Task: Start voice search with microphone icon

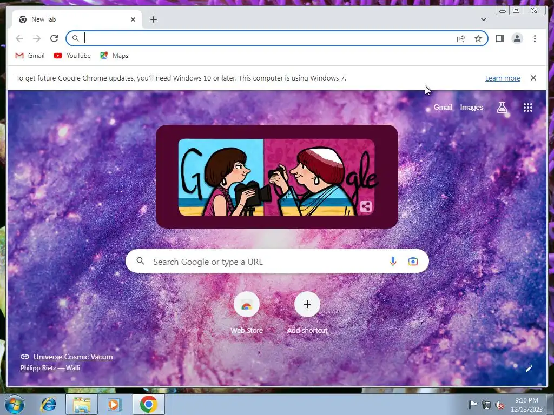Action: (393, 262)
